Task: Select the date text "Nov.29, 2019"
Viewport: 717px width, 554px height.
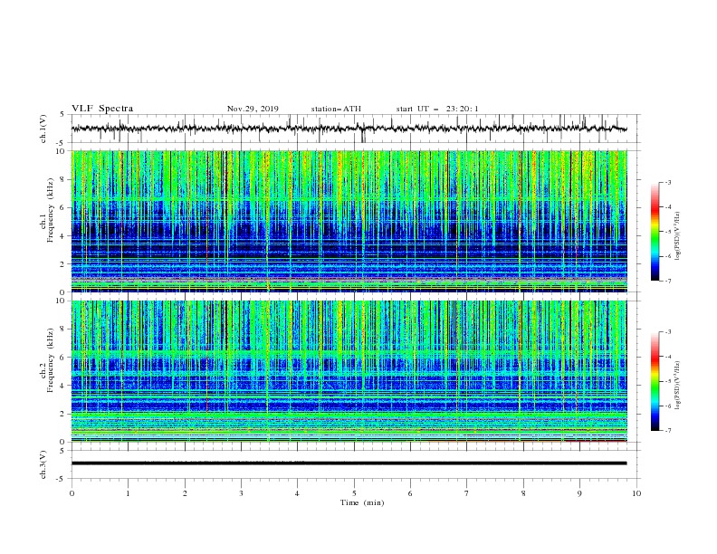Action: 253,109
